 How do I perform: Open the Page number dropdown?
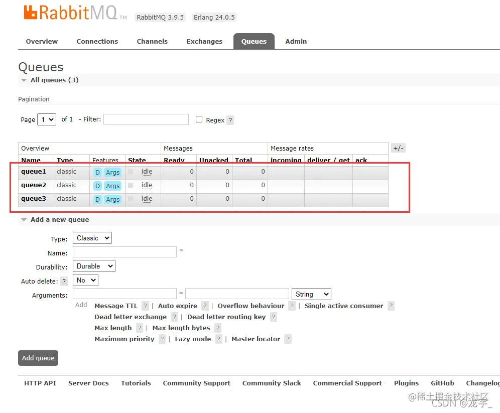pos(47,119)
